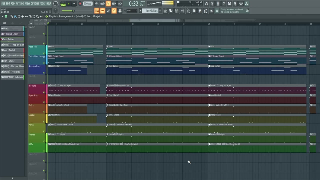
Task: Toggle the link multilink controllers button
Action: coord(114,11)
